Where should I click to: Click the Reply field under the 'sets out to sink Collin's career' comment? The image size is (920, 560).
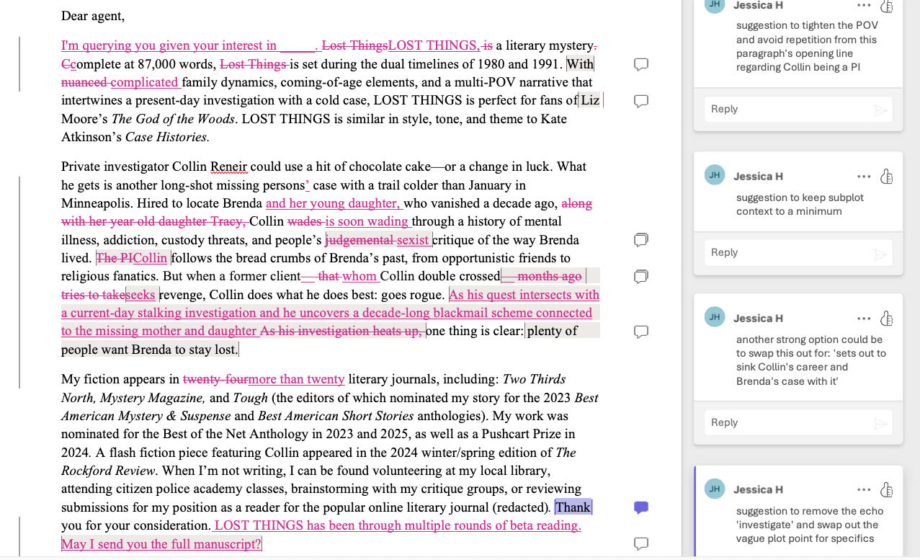[x=798, y=422]
